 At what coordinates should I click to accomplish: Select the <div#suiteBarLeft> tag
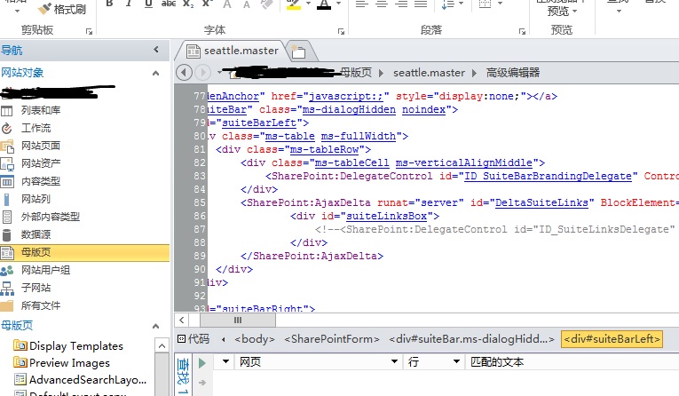(x=612, y=339)
